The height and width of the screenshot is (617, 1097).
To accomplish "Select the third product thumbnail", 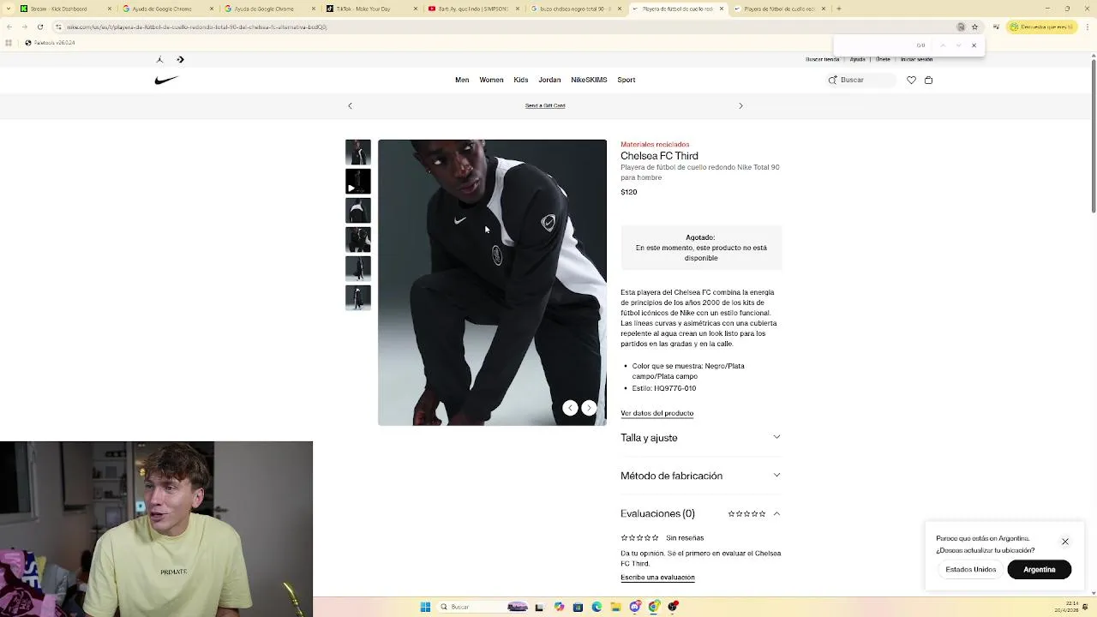I will coord(358,211).
